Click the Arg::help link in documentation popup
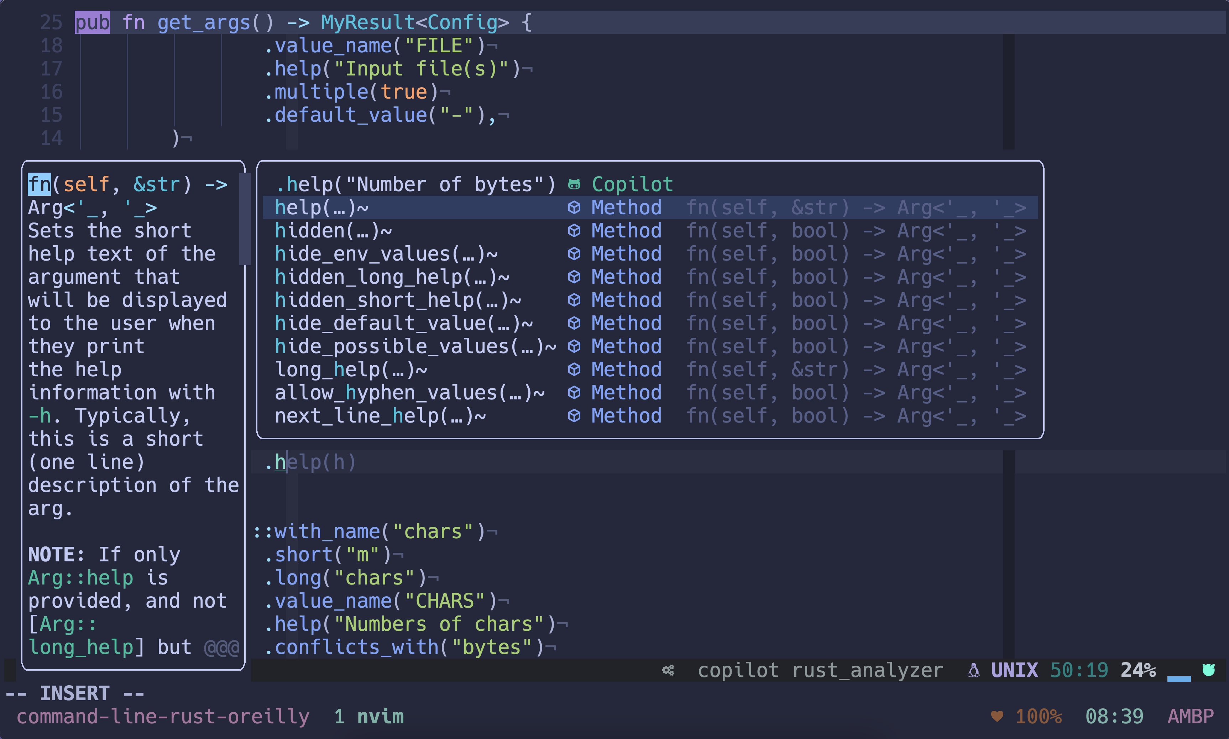This screenshot has height=739, width=1229. (80, 578)
